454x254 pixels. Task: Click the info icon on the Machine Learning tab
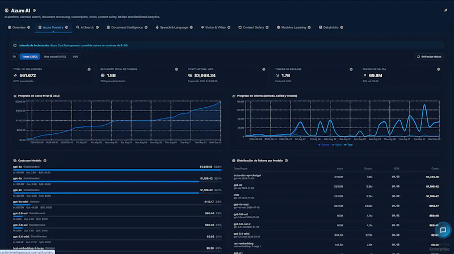pos(309,27)
